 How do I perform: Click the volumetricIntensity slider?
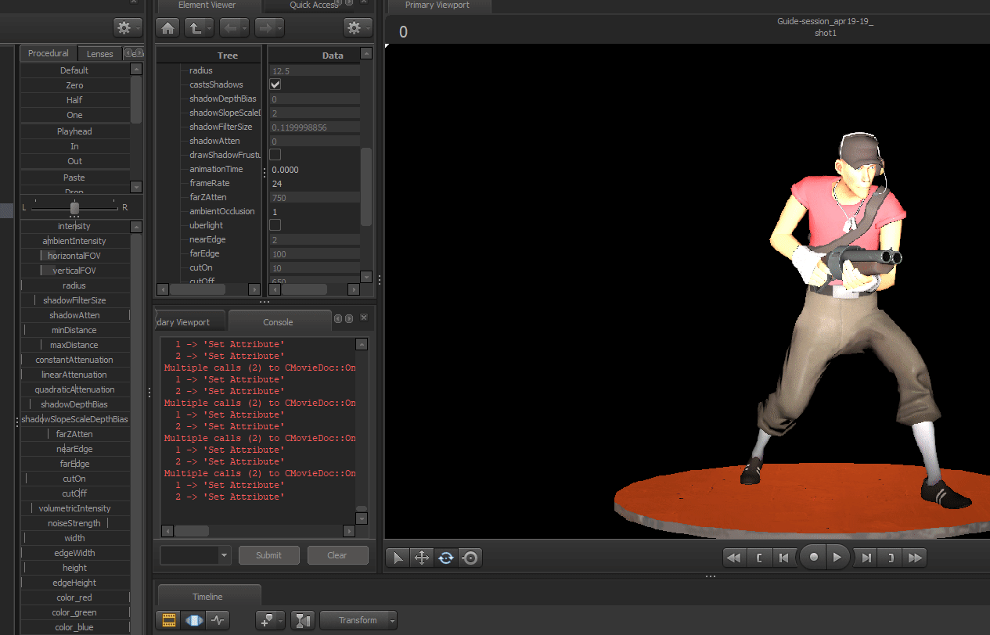pyautogui.click(x=74, y=508)
